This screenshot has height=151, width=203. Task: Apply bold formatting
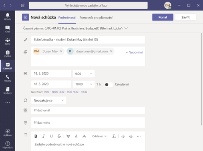click(x=36, y=136)
